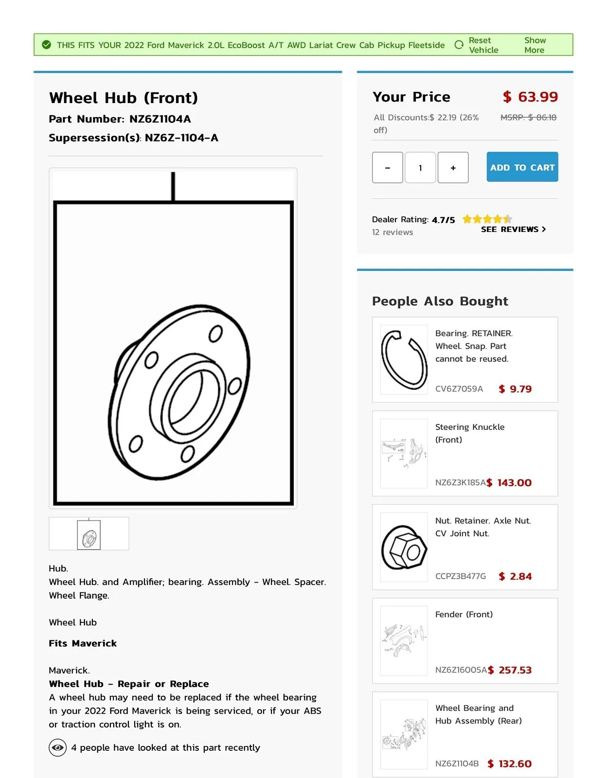Click the dealer rating stars
Image resolution: width=607 pixels, height=778 pixels.
(x=487, y=219)
